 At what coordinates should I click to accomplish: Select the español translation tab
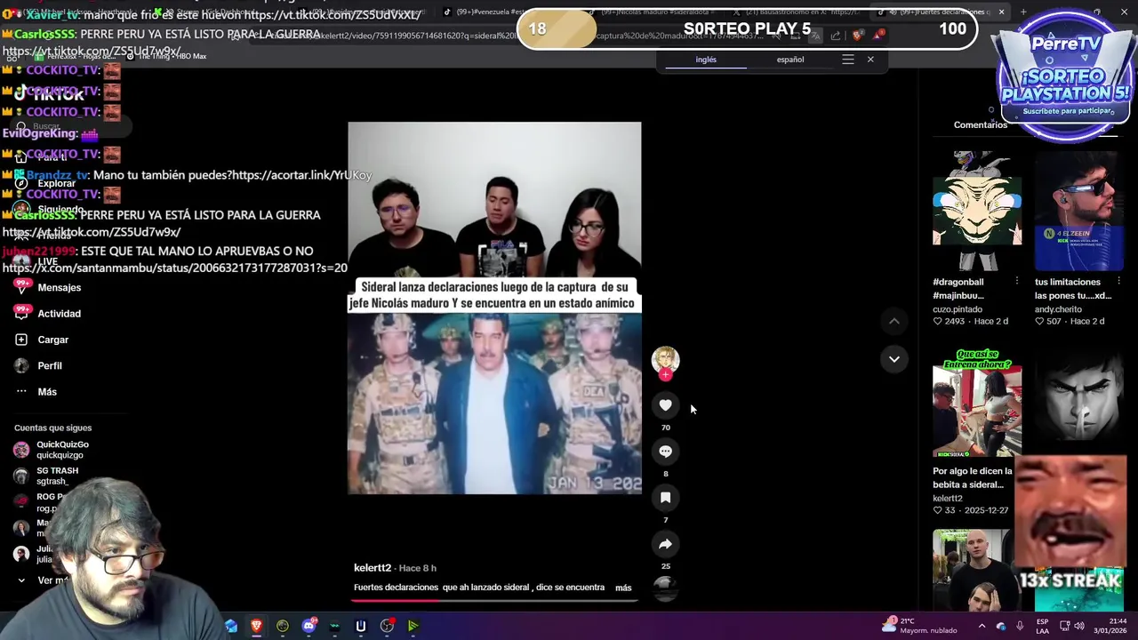[x=790, y=60]
